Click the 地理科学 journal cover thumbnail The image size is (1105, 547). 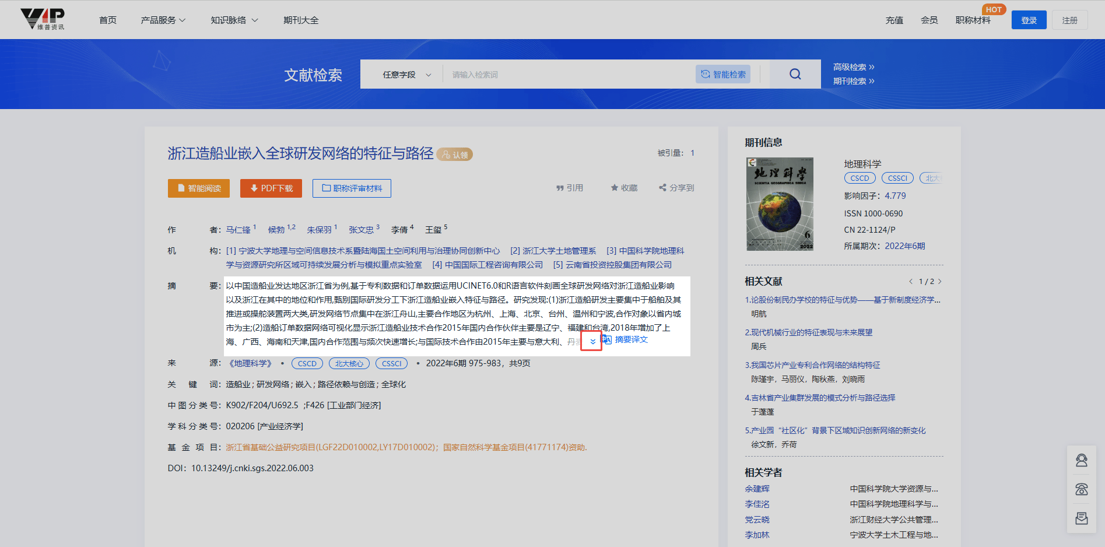780,204
